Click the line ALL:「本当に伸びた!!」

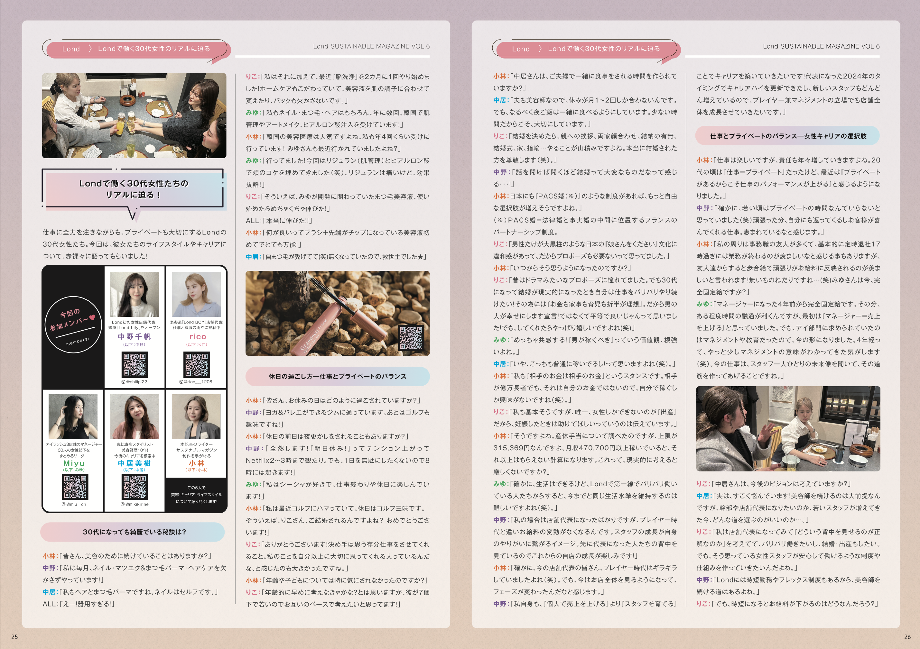[279, 221]
